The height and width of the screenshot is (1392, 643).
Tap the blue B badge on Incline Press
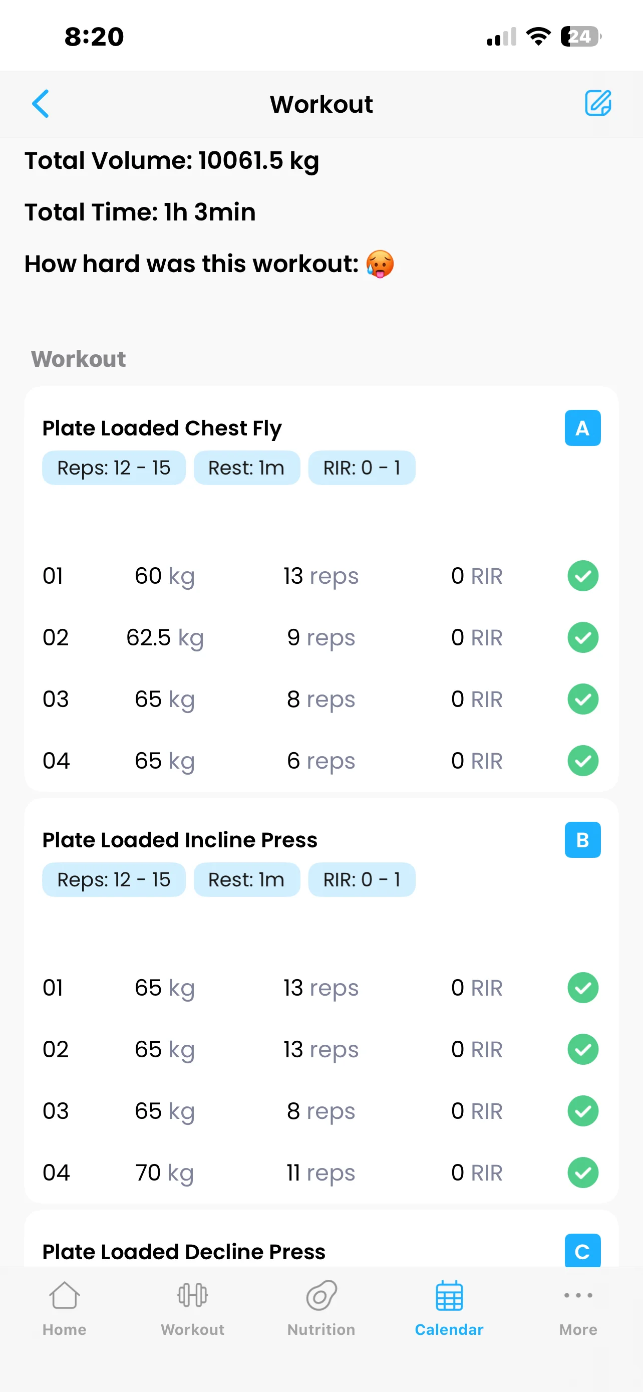[582, 840]
